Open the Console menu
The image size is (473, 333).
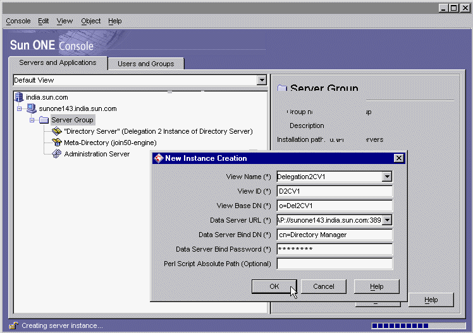click(x=18, y=21)
